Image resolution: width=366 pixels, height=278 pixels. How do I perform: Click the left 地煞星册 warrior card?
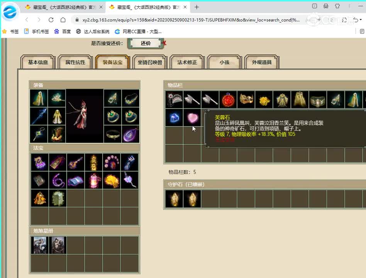point(40,245)
